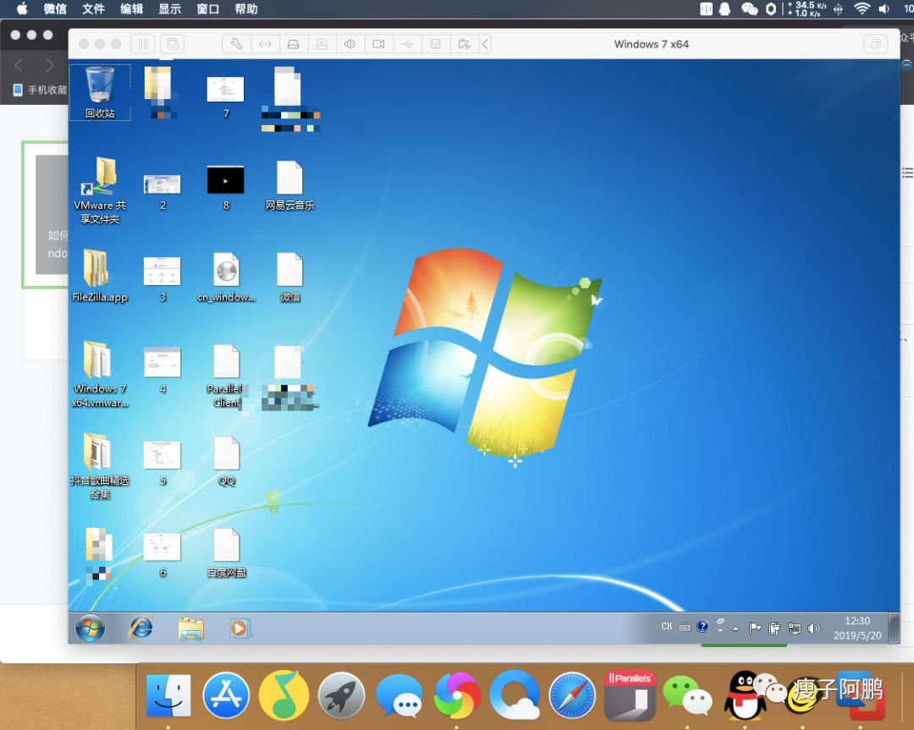
Task: Open Action Center flag icon in tray
Action: [x=755, y=628]
